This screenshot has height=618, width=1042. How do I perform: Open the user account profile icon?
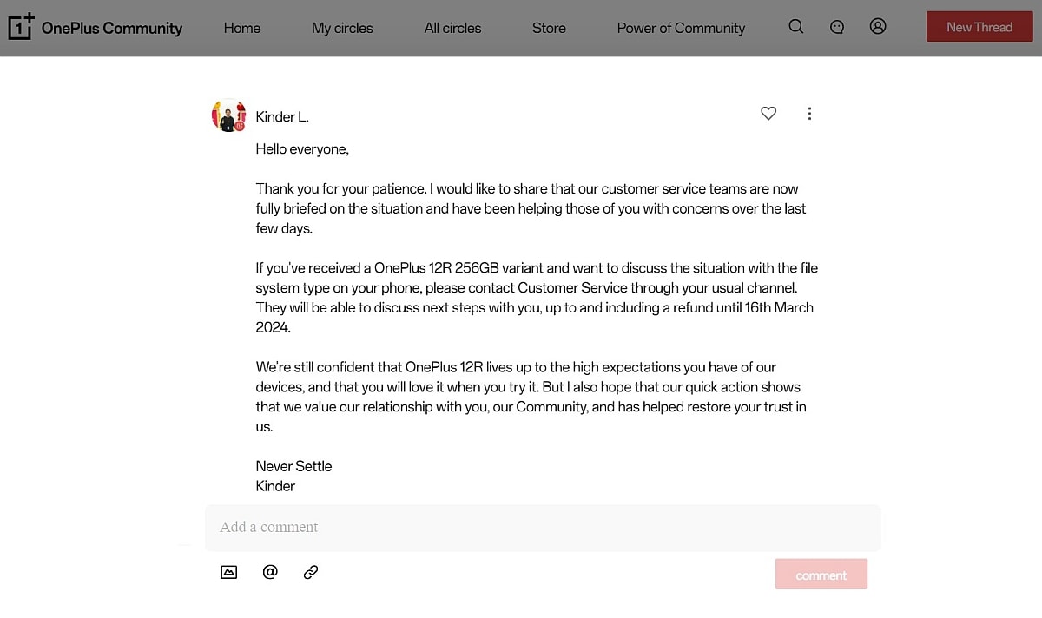pos(878,27)
